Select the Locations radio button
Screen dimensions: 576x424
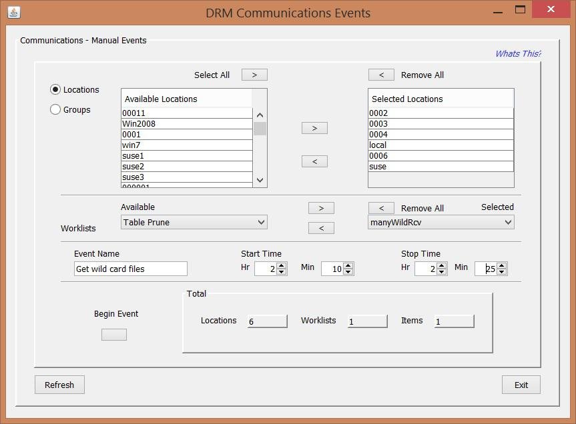tap(55, 89)
